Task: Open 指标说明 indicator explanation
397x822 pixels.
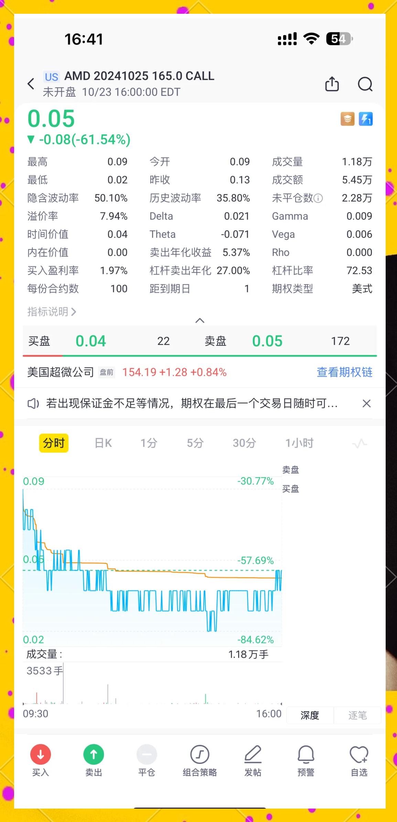Action: (x=52, y=312)
